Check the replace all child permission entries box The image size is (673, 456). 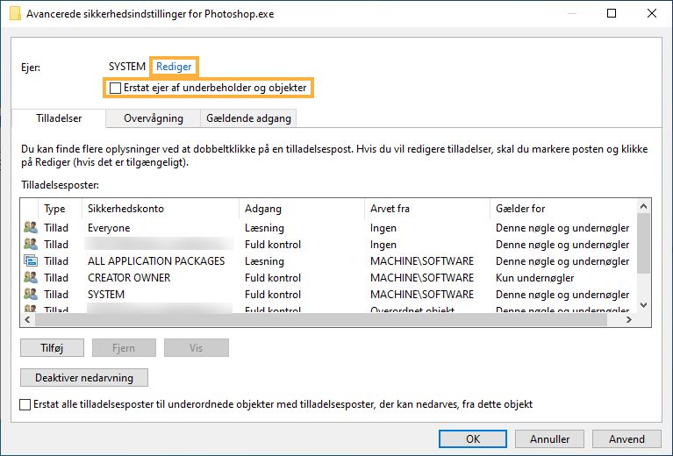25,404
